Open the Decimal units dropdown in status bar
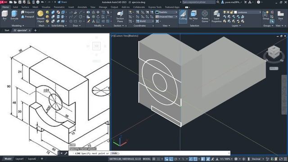 coord(257,159)
